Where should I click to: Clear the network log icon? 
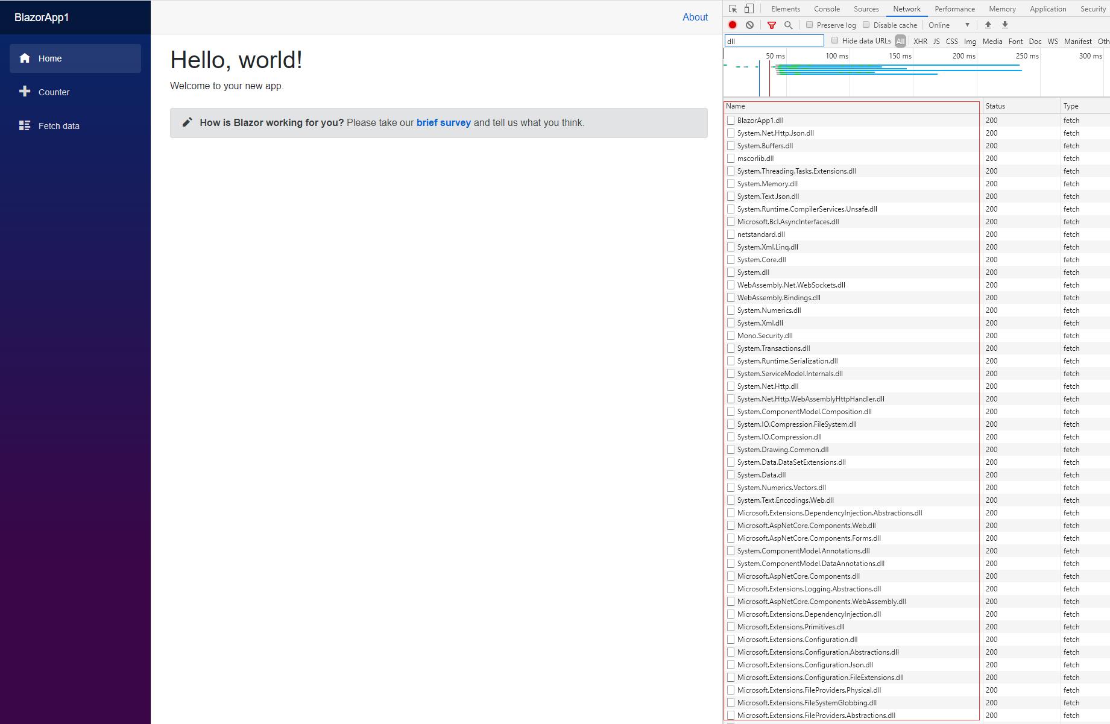coord(749,25)
